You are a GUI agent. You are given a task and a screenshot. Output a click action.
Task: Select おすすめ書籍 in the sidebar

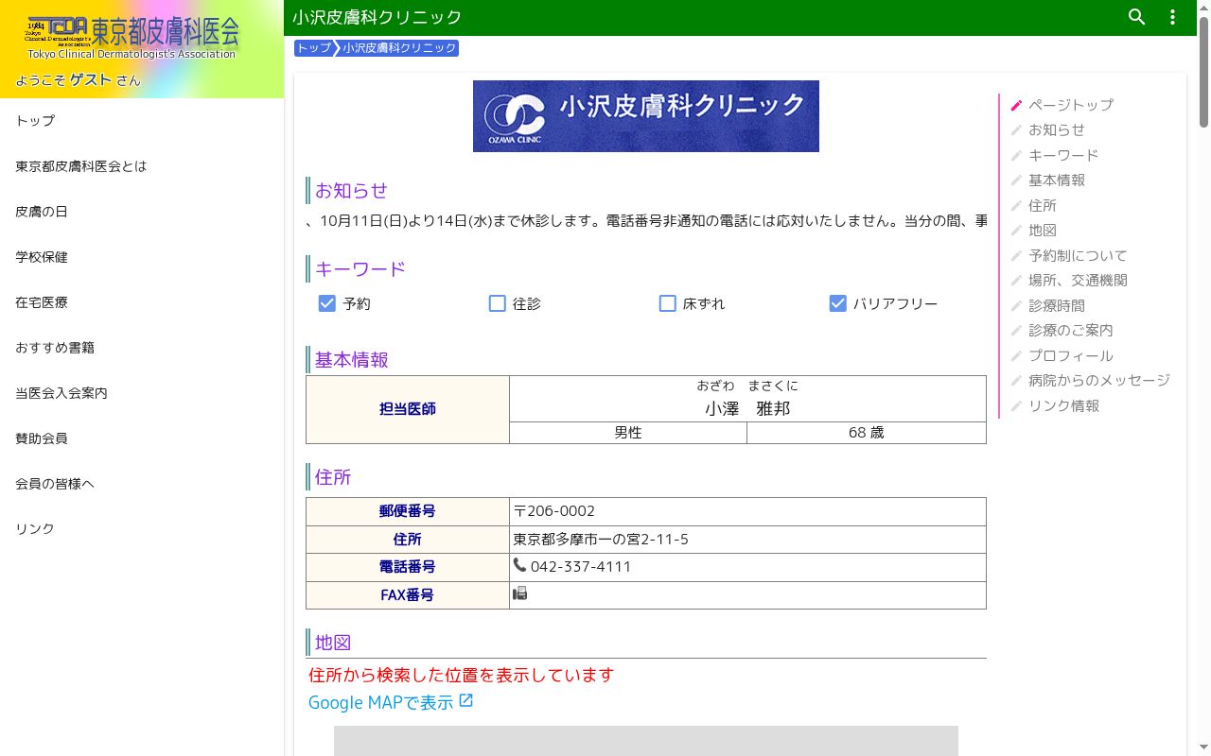point(142,348)
